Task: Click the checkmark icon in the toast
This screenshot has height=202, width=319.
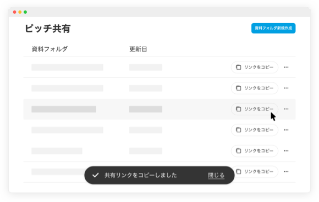Action: click(x=95, y=175)
